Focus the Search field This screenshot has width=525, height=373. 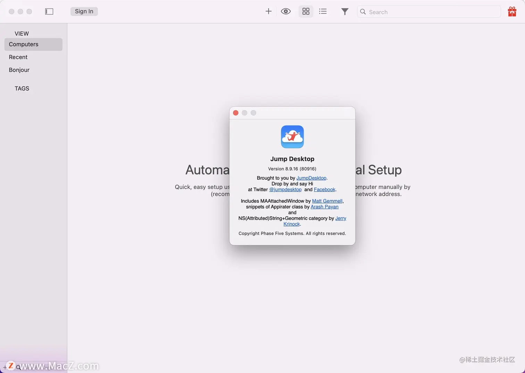pyautogui.click(x=429, y=12)
